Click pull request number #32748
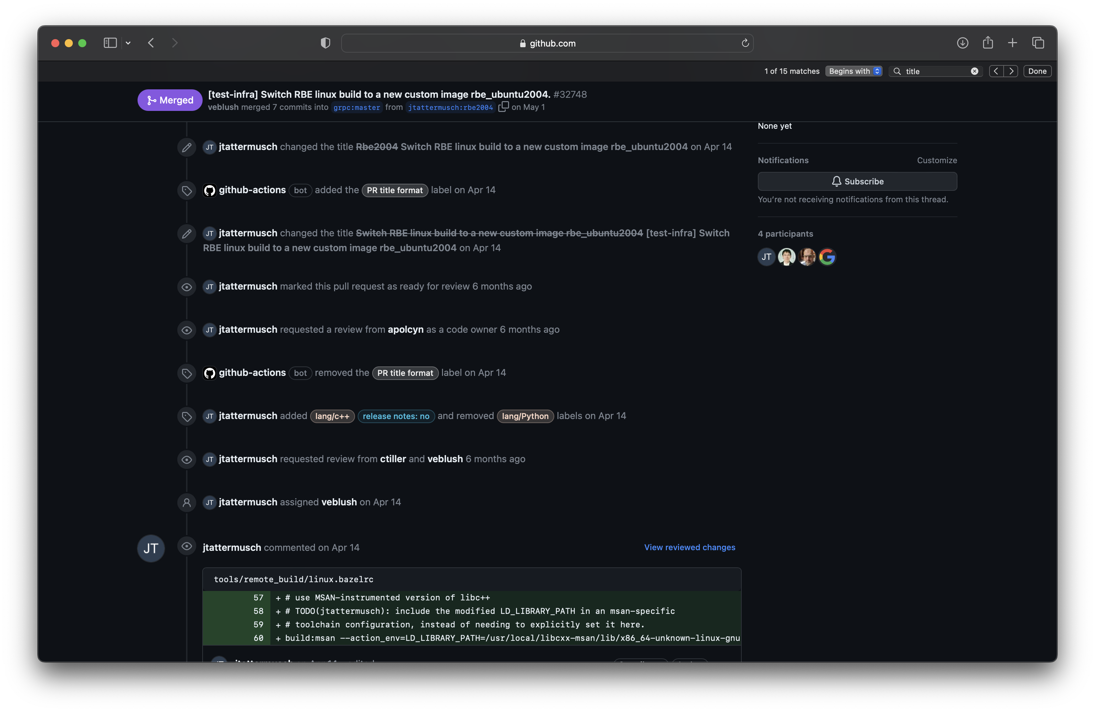Viewport: 1095px width, 712px height. pos(570,94)
